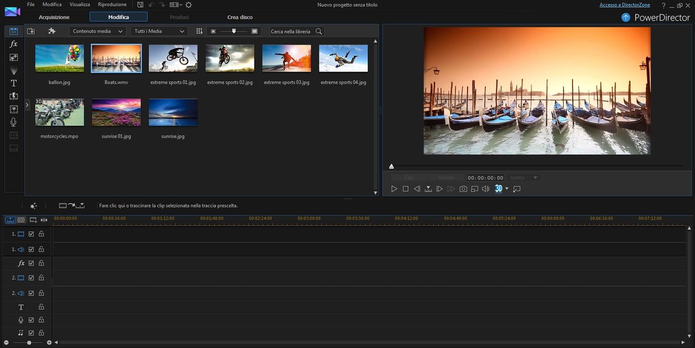Open the Riproduzione menu
This screenshot has width=695, height=348.
pos(112,4)
